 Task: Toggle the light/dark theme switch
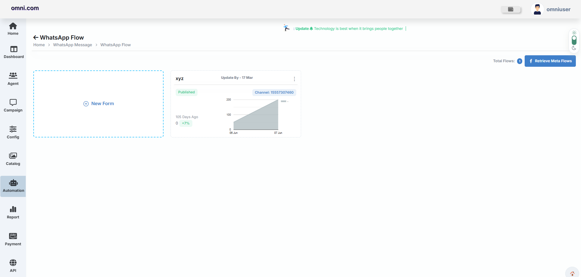[574, 40]
